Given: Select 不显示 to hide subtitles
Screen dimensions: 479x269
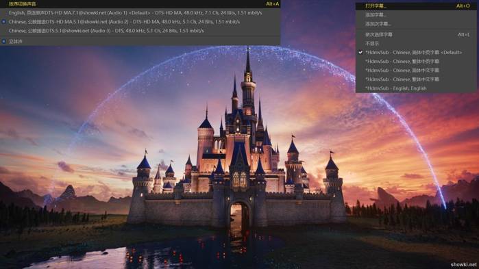Looking at the screenshot, I should [416, 43].
